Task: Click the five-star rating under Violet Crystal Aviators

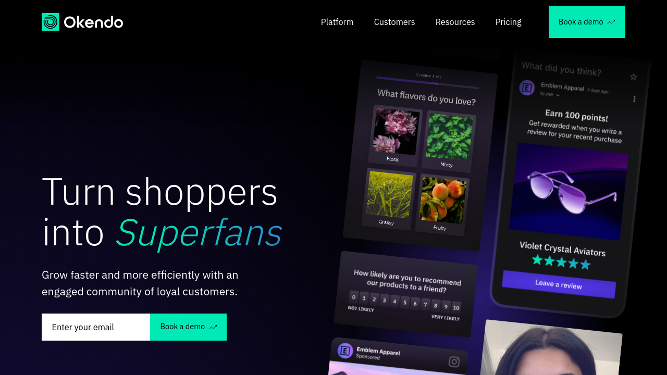Action: (x=561, y=262)
